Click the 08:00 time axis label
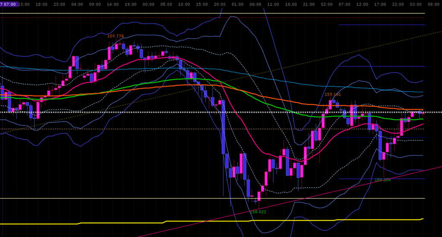 [433, 4]
